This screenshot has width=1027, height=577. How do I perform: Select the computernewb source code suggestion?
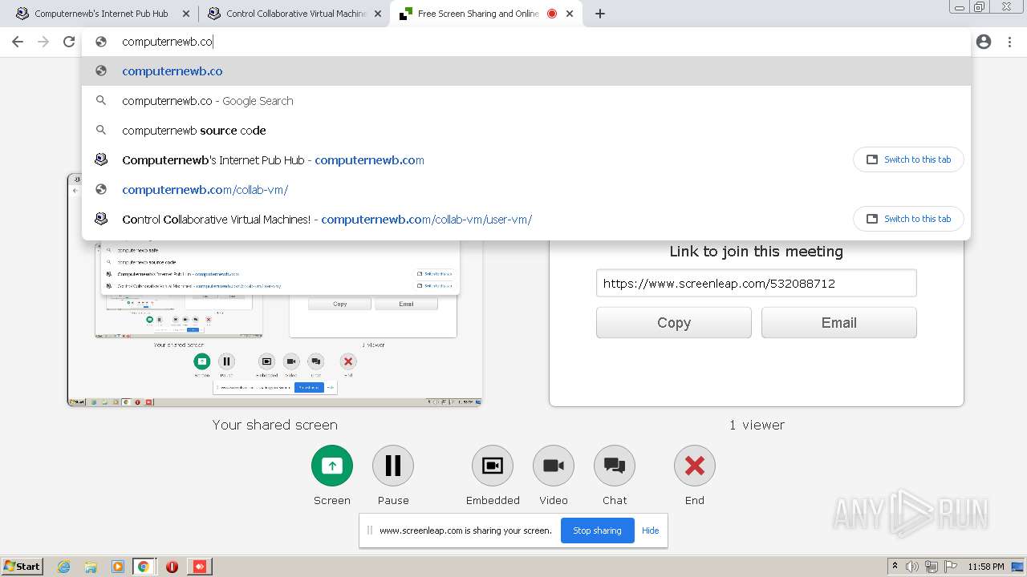point(526,131)
